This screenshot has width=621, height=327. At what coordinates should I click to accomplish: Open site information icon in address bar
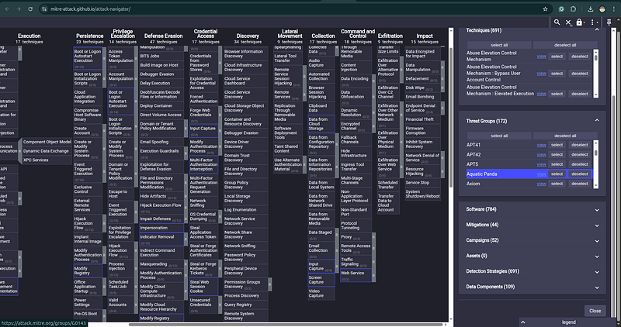(x=44, y=9)
